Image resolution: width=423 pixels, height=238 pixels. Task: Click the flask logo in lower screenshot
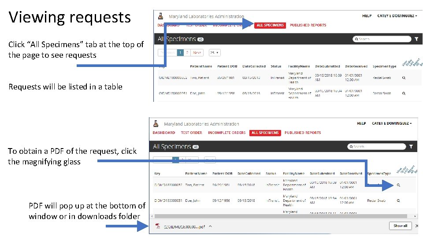156,123
